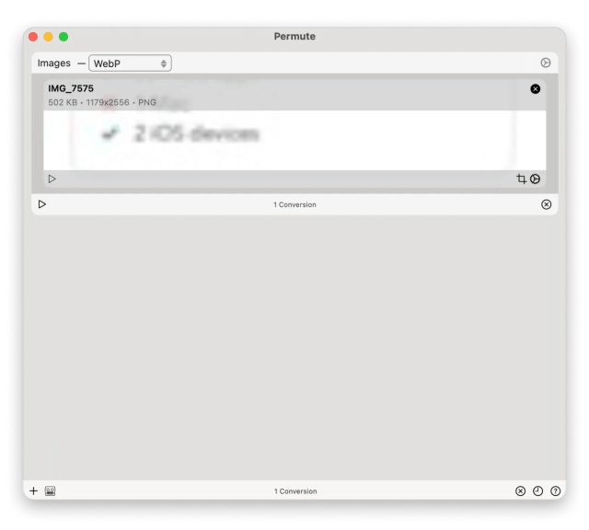The image size is (589, 530).
Task: Minimize Permute window with yellow button
Action: point(49,37)
